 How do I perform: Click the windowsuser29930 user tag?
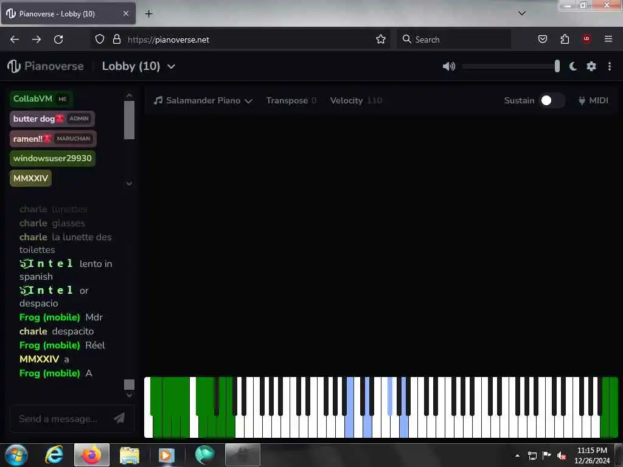pos(52,158)
